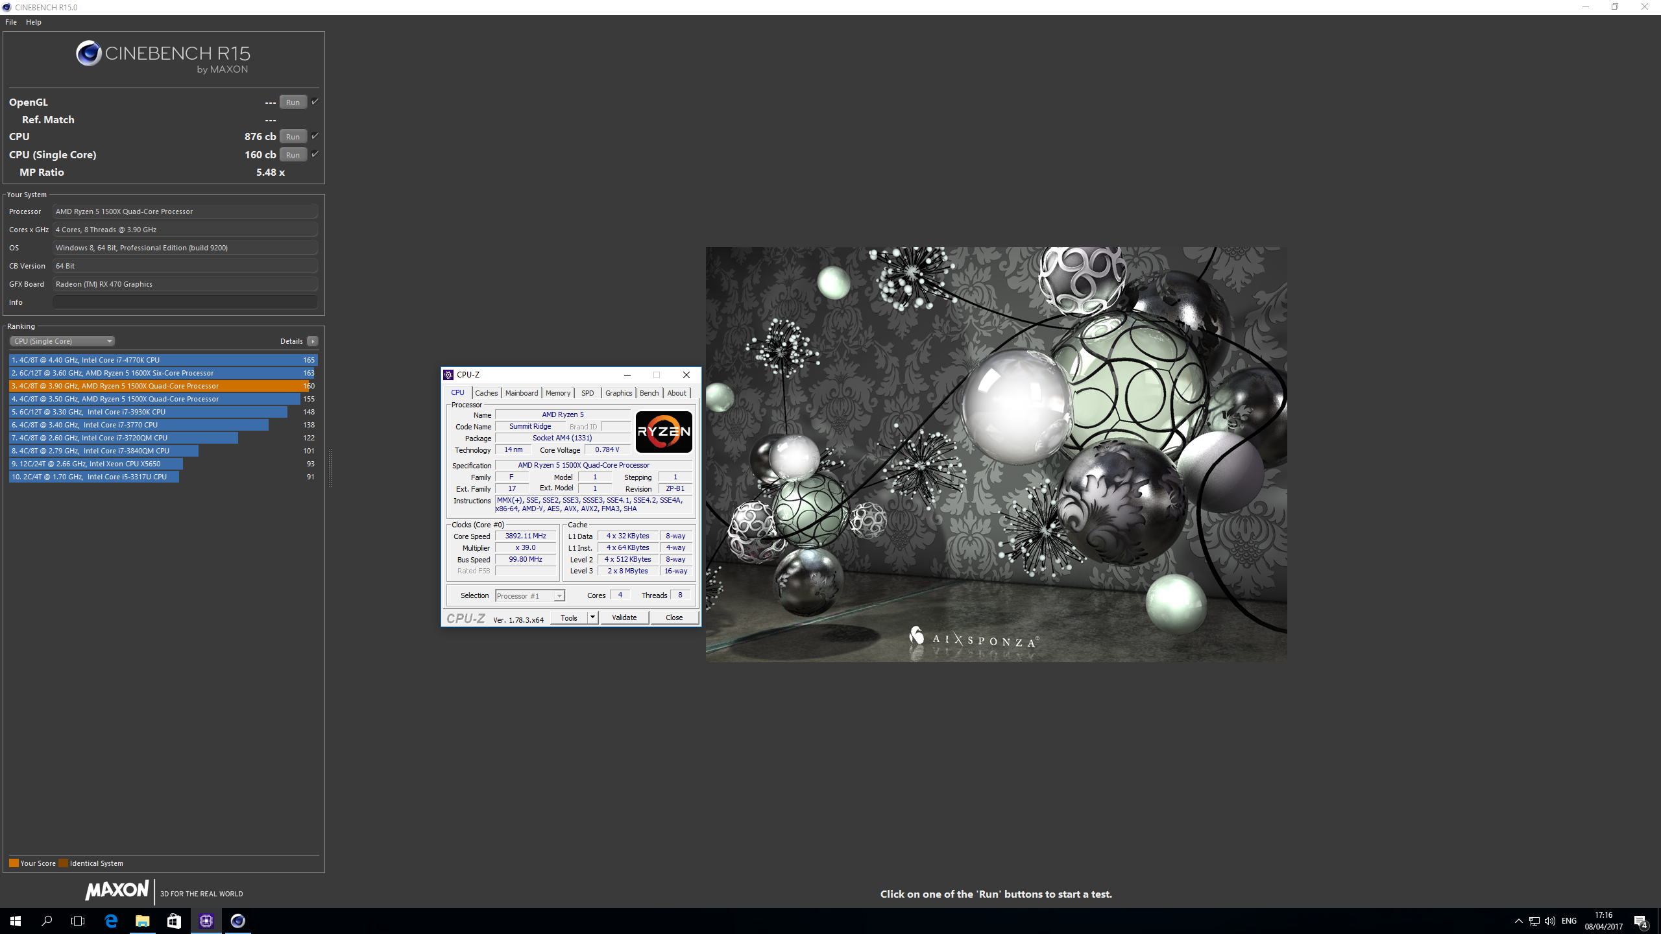Show hidden system tray icons

tap(1518, 921)
